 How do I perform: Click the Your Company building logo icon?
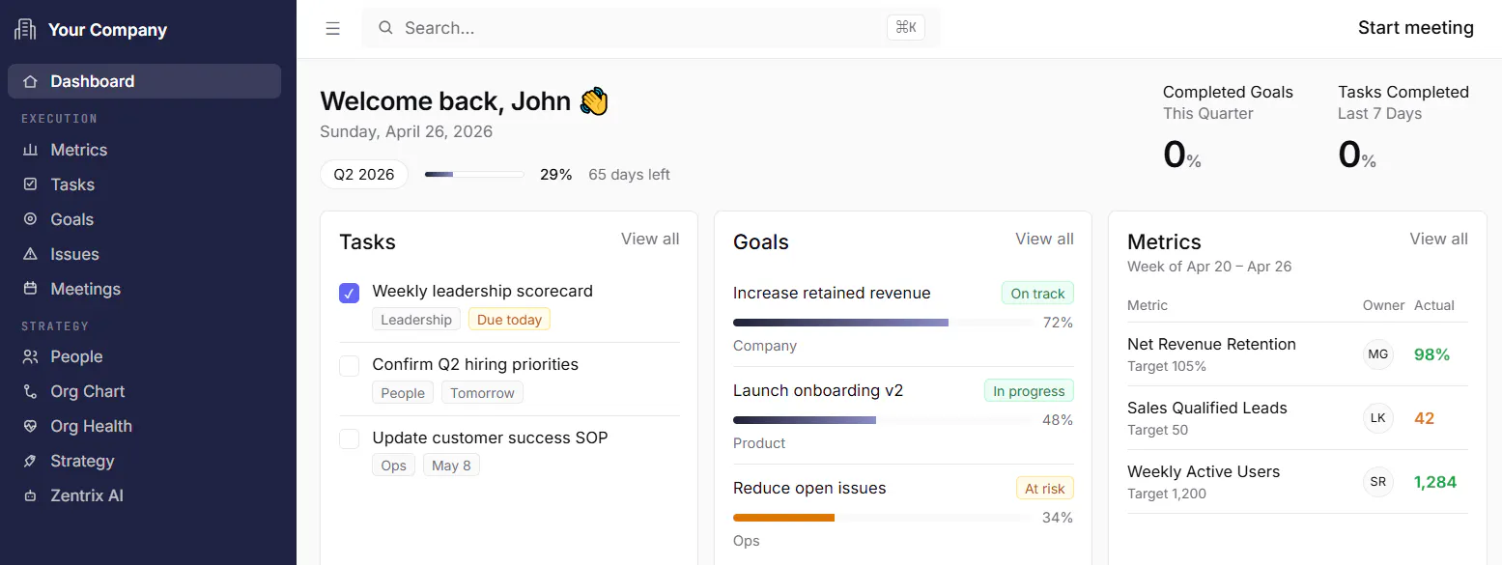coord(25,30)
